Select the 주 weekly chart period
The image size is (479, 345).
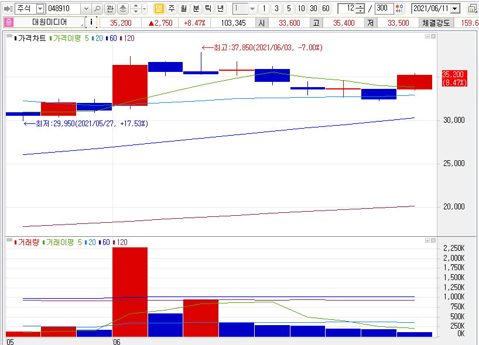pos(172,9)
